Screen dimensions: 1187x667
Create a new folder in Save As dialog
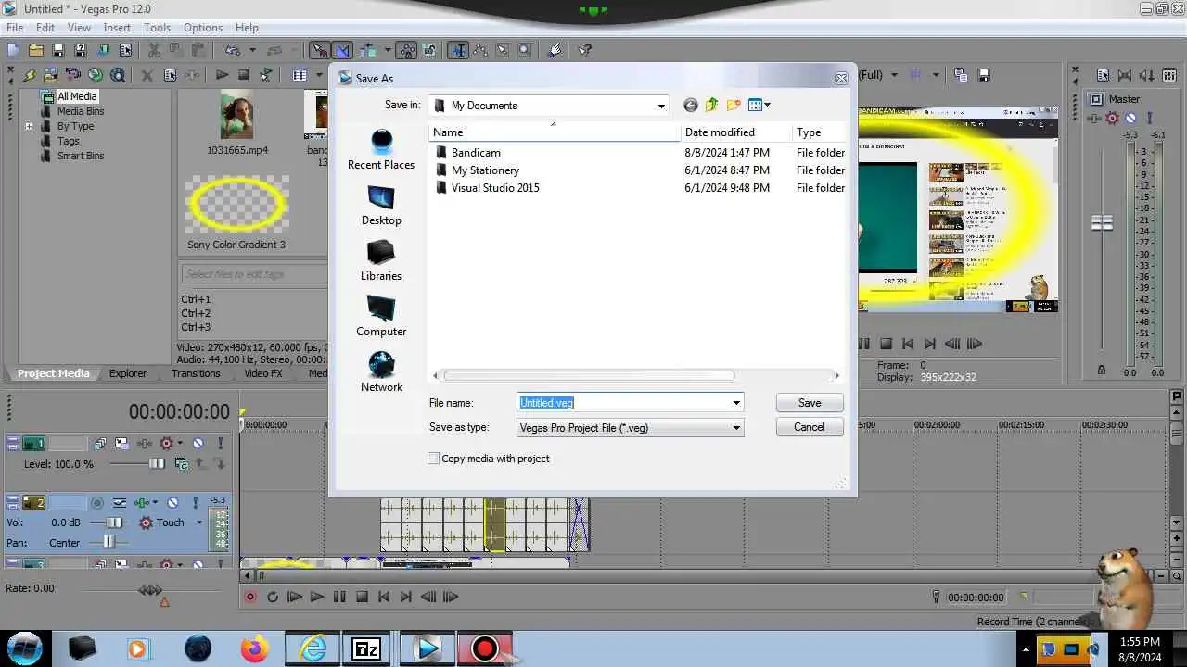click(x=734, y=105)
